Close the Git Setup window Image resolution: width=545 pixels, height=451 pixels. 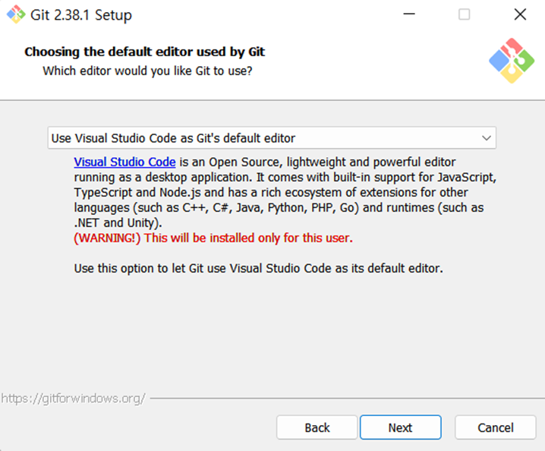tap(520, 14)
